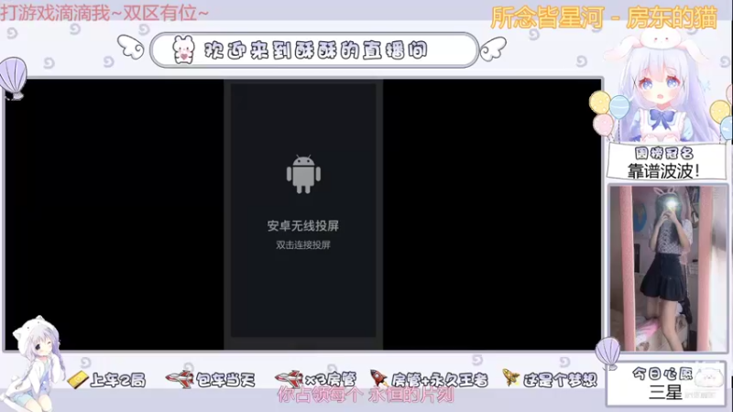Click the bunny icon in welcome banner
733x412 pixels.
pyautogui.click(x=182, y=49)
